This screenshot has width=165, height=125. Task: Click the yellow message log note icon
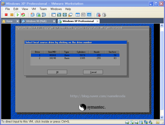click(157, 122)
